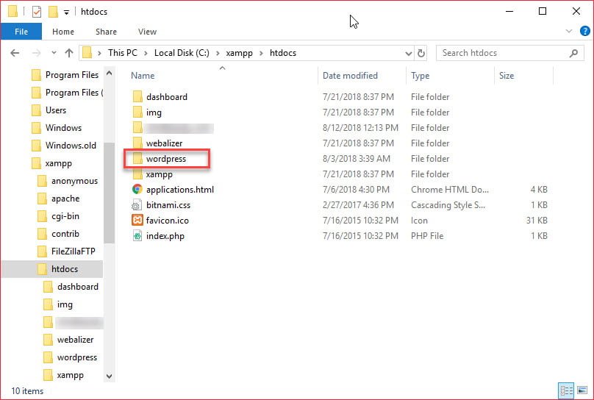Click the navigation pane vertical scrollbar
The height and width of the screenshot is (400, 594).
[110, 191]
